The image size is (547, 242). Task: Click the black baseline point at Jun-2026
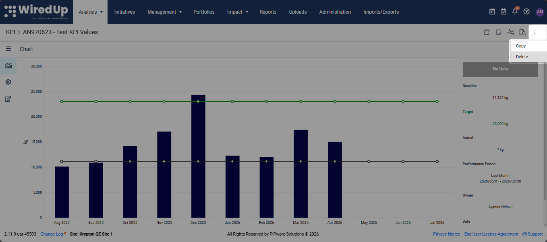403,161
